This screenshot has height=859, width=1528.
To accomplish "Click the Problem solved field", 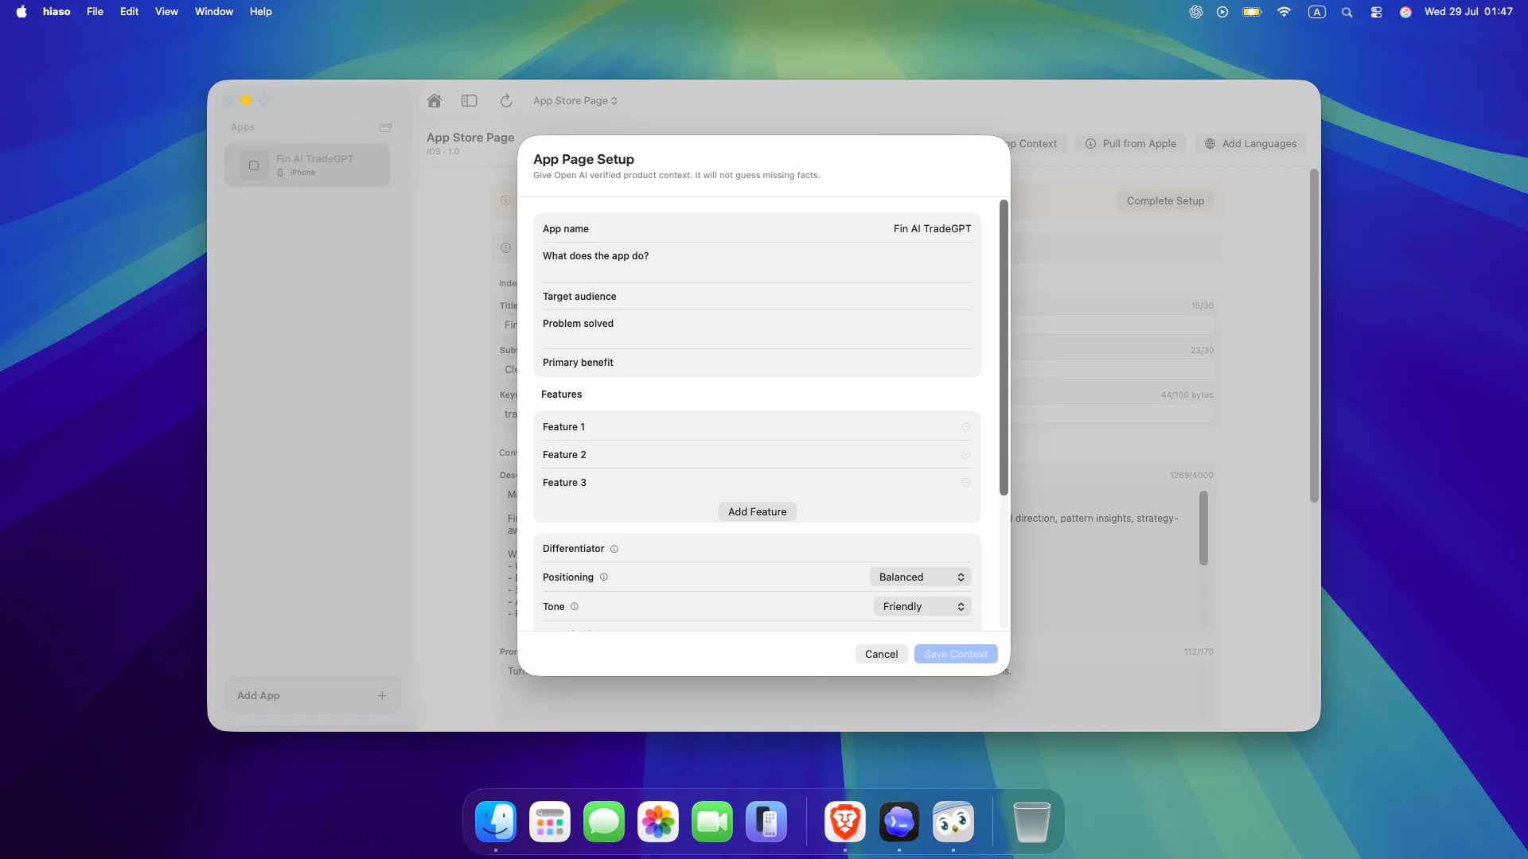I will point(757,330).
